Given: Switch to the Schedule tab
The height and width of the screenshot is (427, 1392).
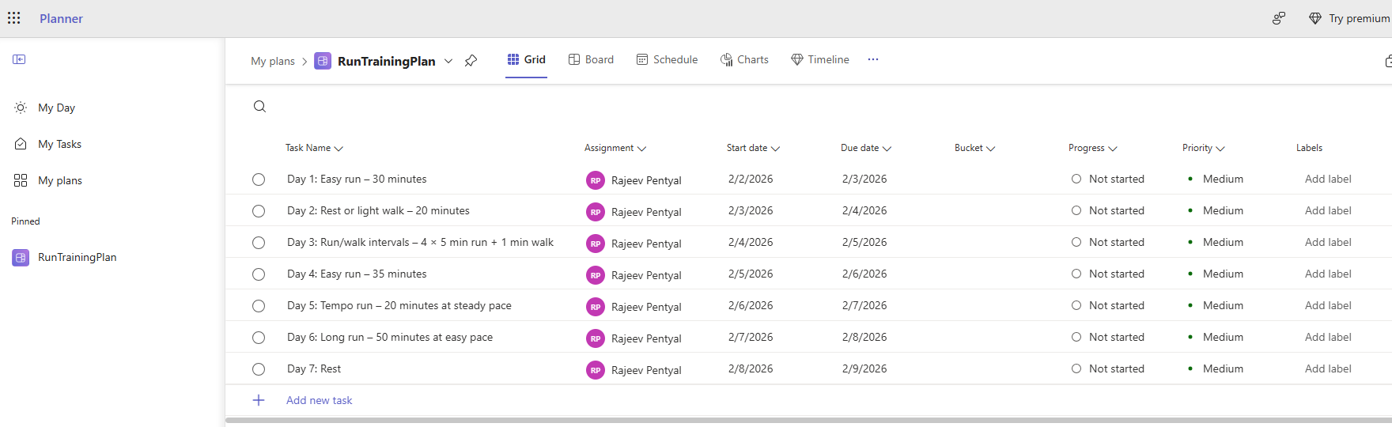Looking at the screenshot, I should point(667,59).
